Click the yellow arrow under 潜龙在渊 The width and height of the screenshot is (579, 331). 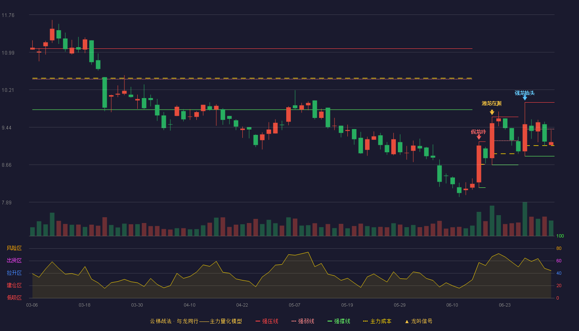(x=492, y=112)
